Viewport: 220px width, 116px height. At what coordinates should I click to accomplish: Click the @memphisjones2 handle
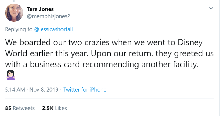[48, 16]
